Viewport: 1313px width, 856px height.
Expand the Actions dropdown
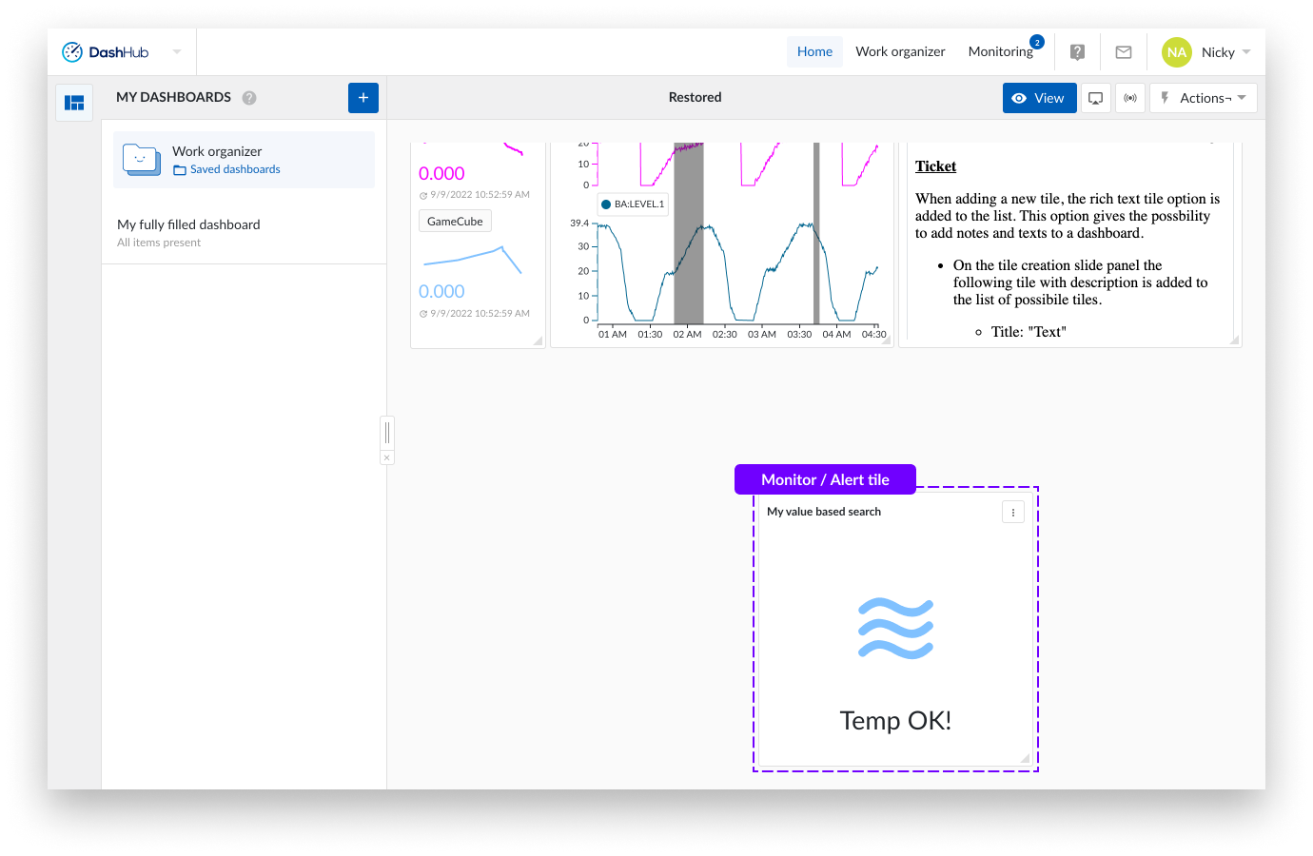click(x=1204, y=98)
